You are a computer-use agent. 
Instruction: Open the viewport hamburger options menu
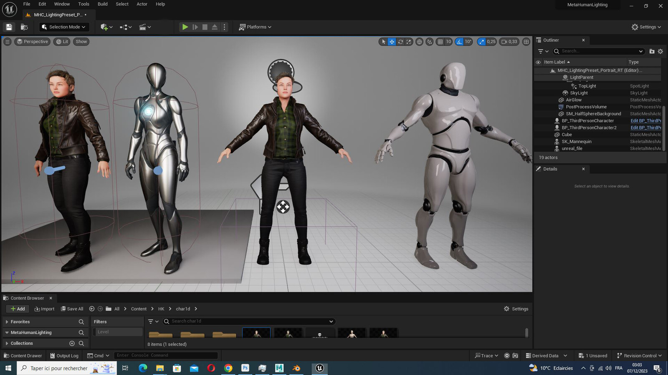tap(7, 42)
